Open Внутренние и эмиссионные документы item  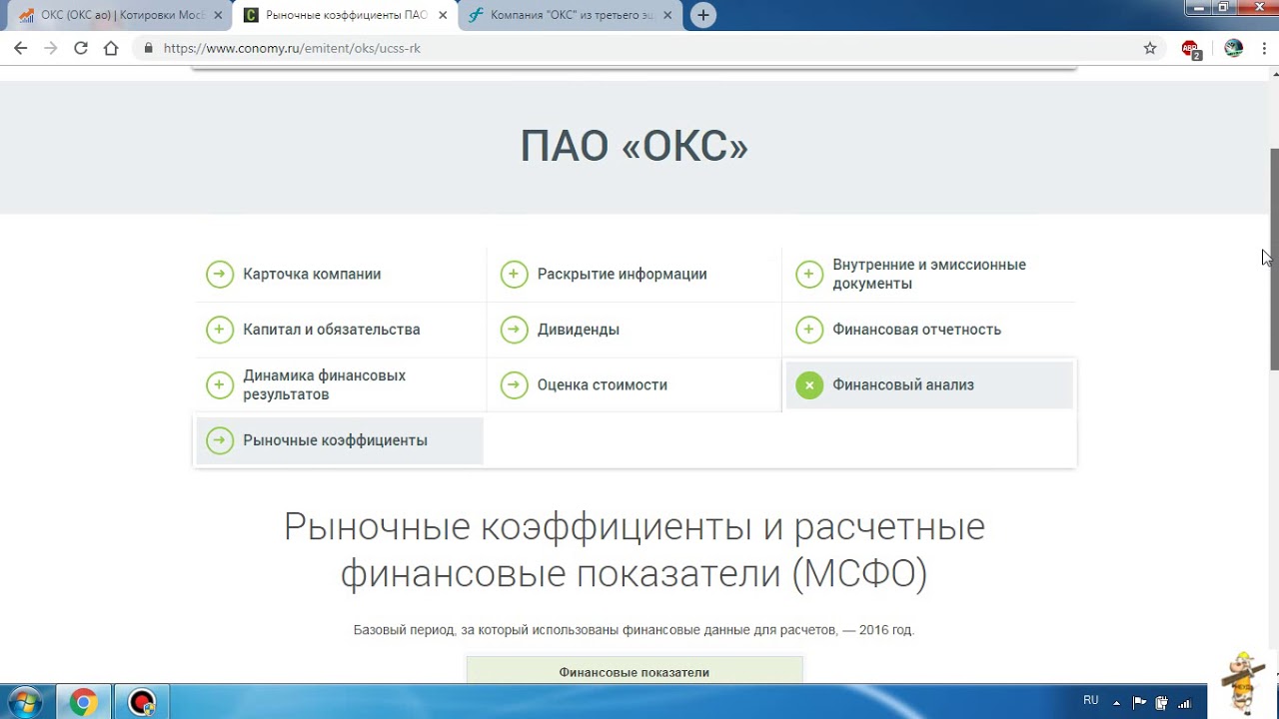[929, 274]
